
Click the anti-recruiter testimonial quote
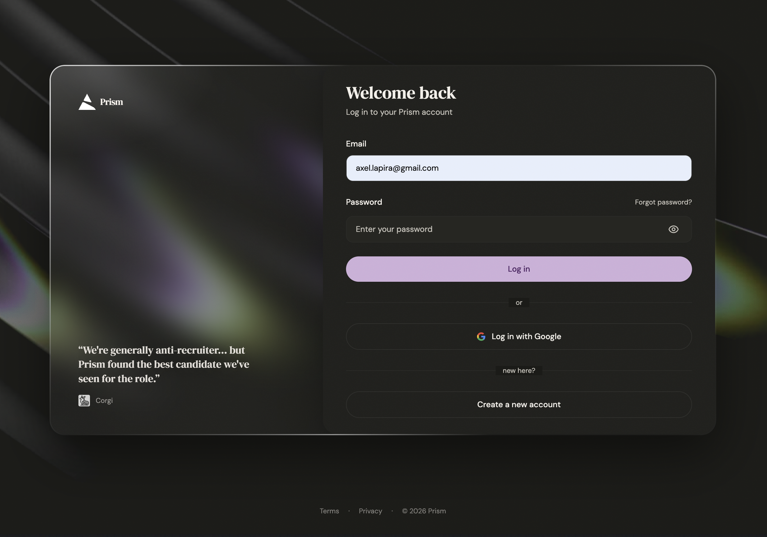(164, 364)
